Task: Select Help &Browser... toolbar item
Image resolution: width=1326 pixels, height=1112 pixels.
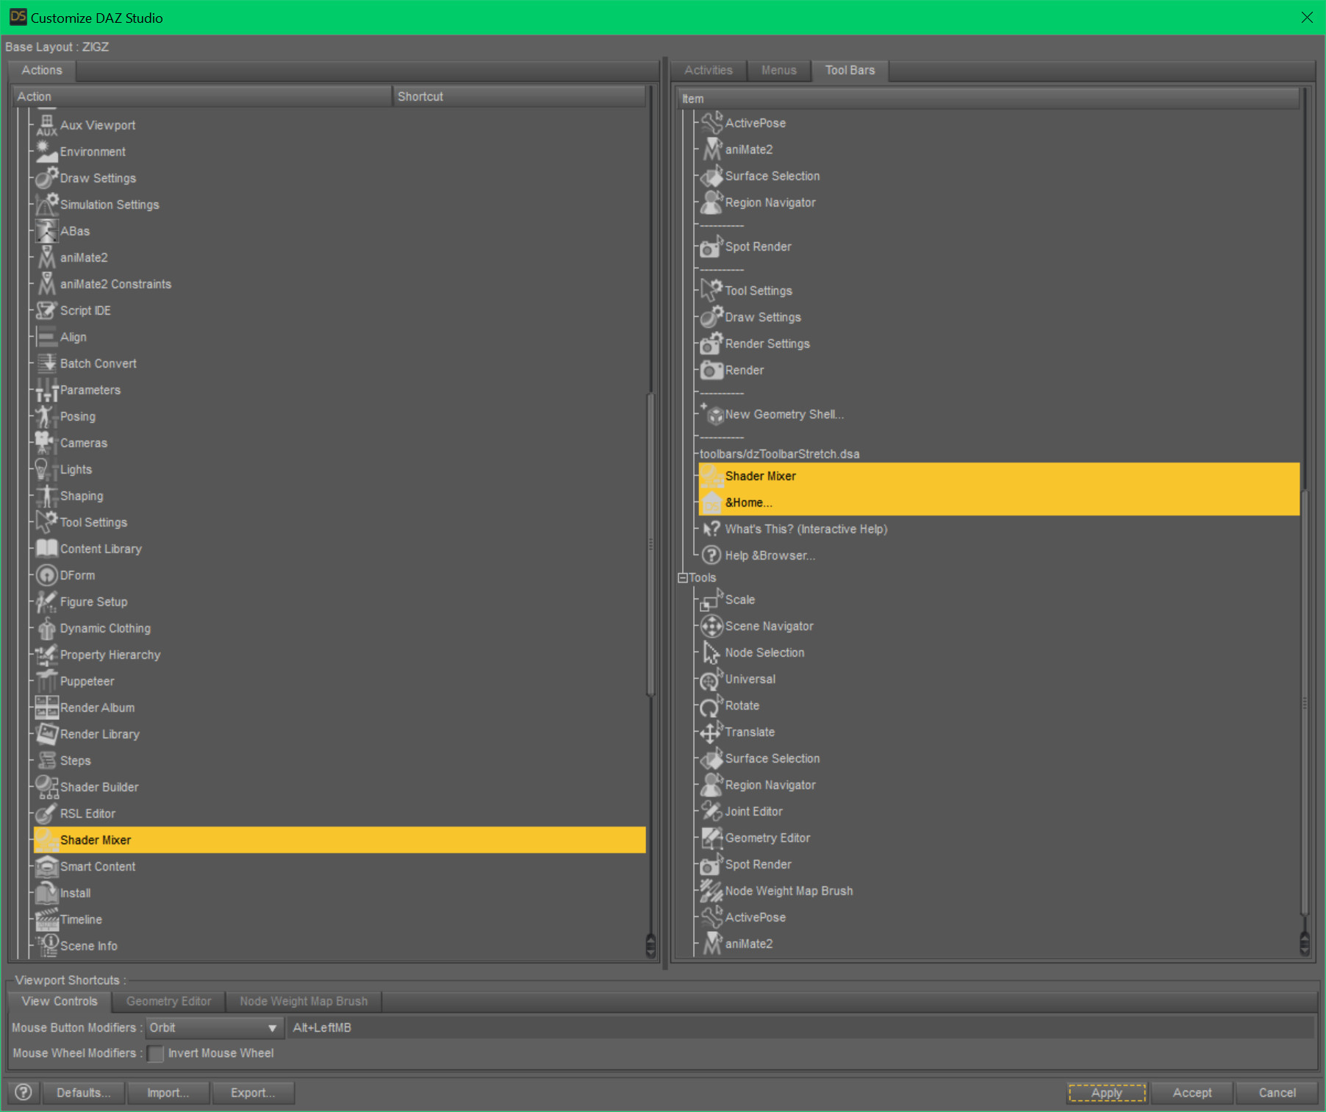Action: [x=770, y=555]
